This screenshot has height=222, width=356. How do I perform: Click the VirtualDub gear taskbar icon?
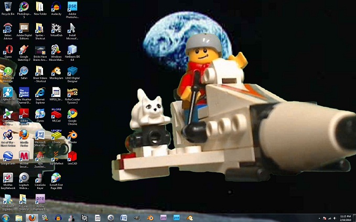tap(84, 218)
